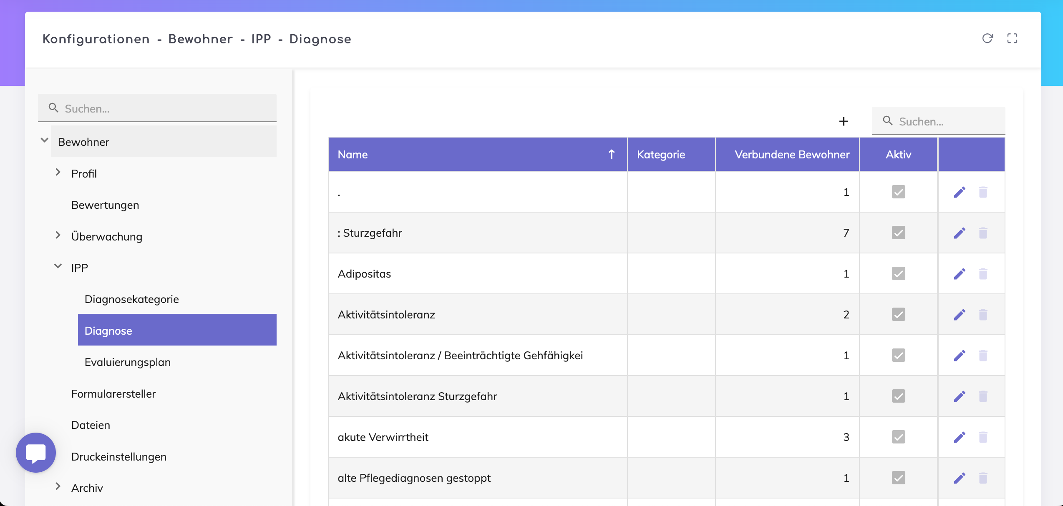Toggle the Aktiv checkbox for akute Verwirrtheit
Screen dimensions: 1063x506
coord(898,437)
